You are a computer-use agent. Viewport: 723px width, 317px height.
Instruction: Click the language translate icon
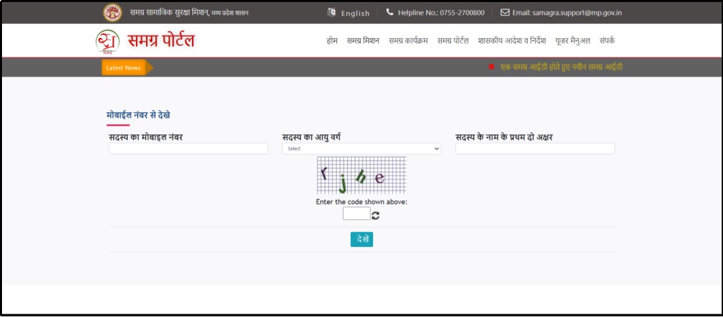pos(332,13)
